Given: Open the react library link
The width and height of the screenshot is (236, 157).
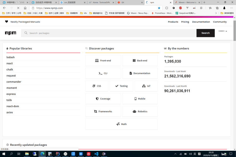Looking at the screenshot, I should coord(10,63).
